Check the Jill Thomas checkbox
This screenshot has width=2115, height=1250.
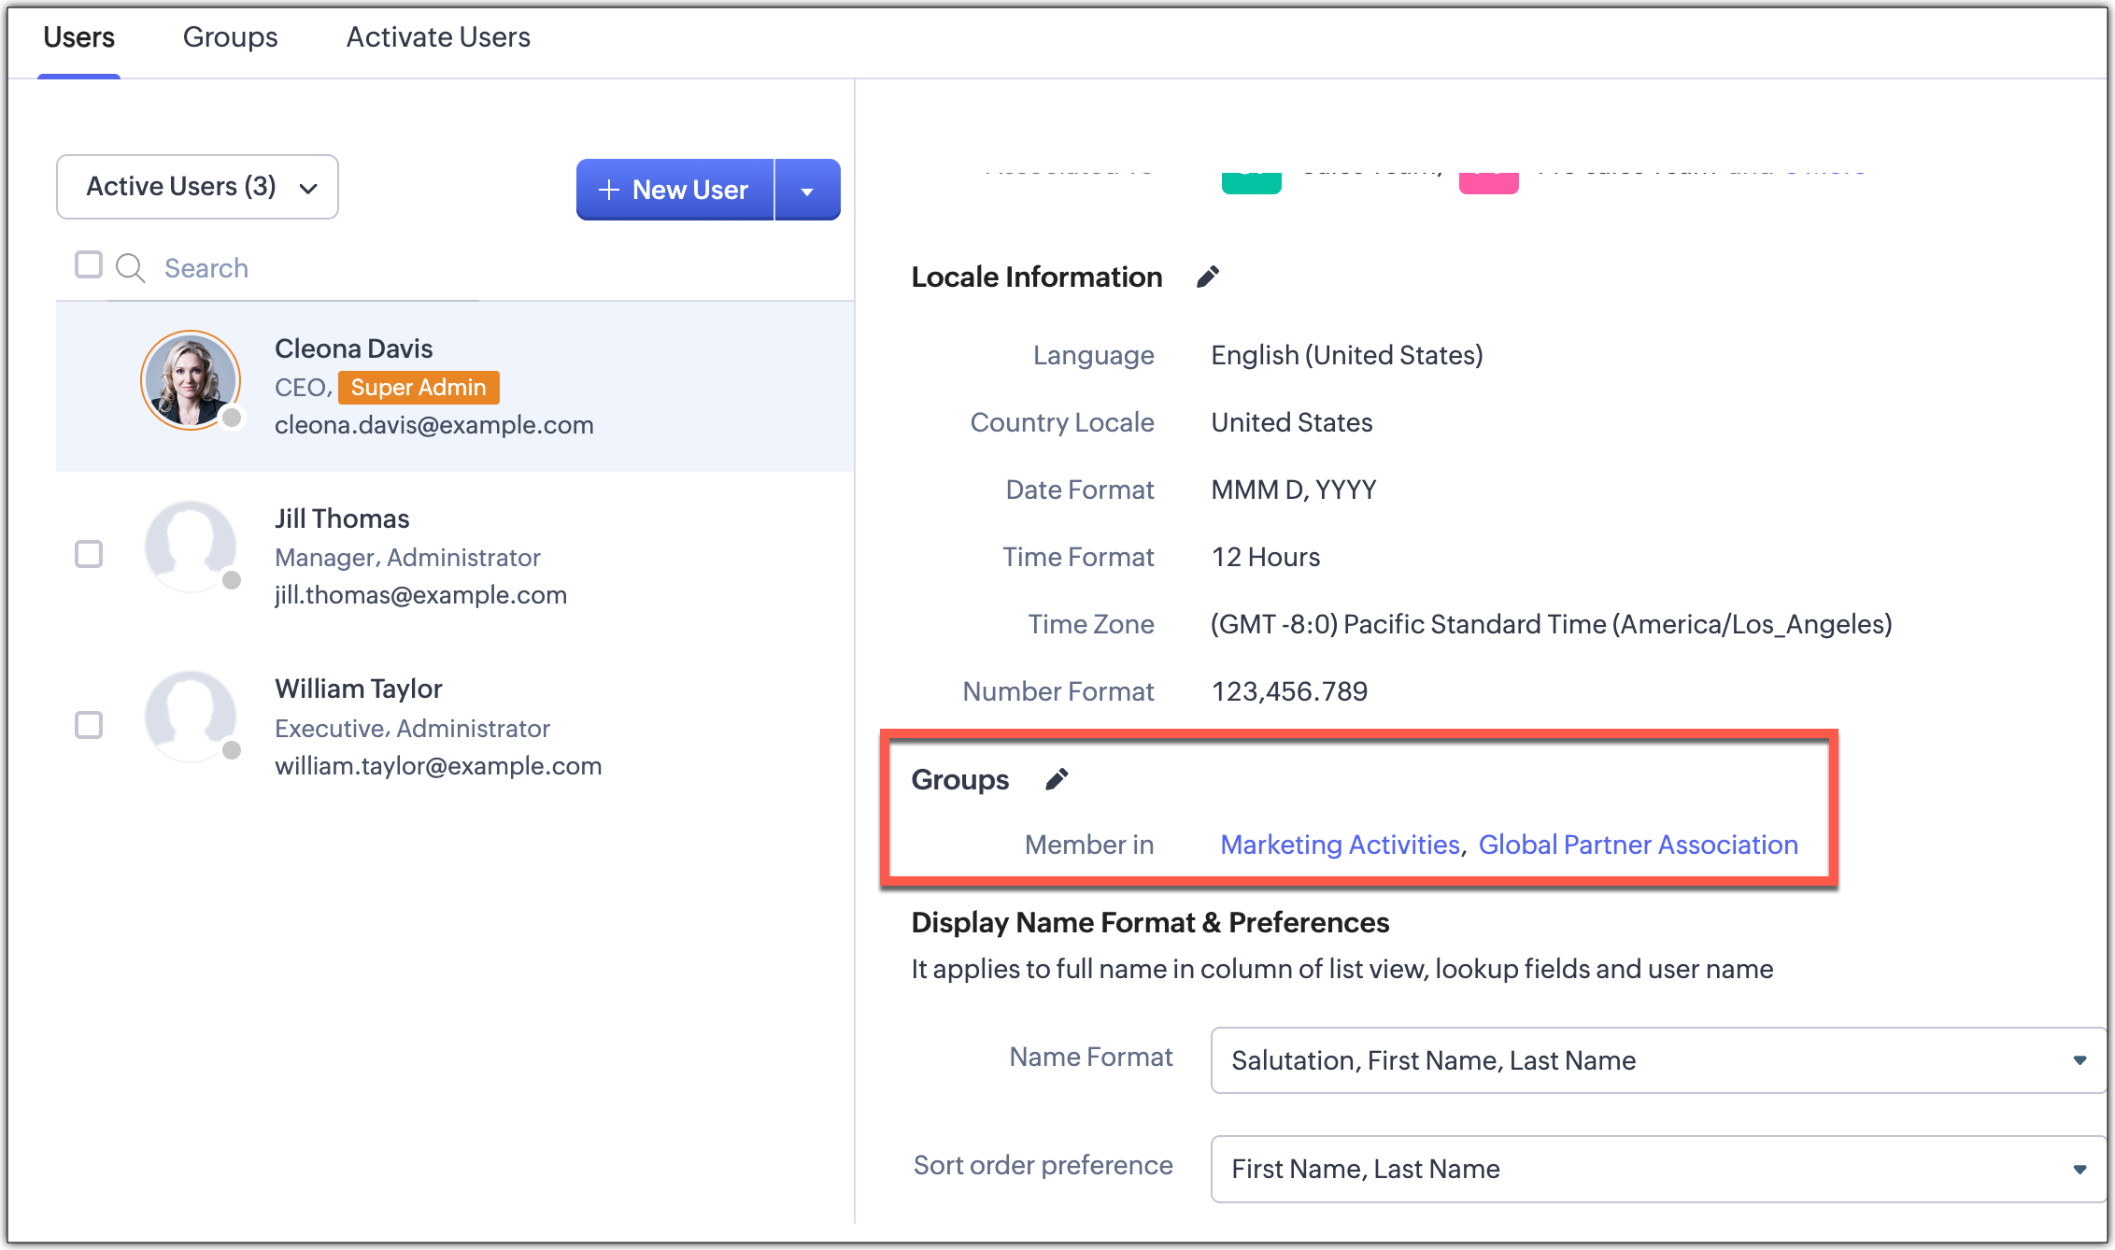[89, 554]
